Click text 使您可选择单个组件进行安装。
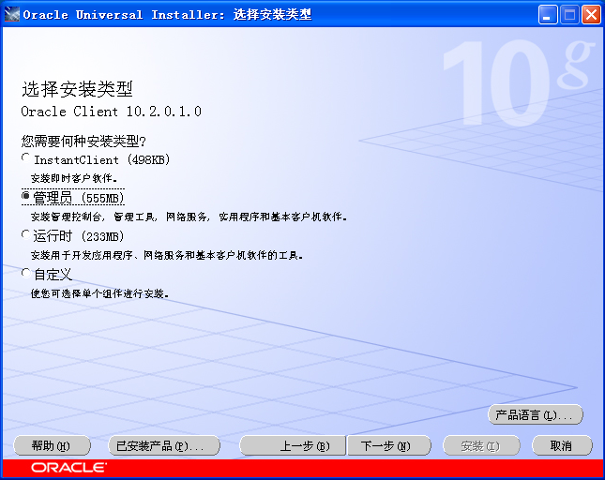Viewport: 605px width, 480px height. (100, 293)
